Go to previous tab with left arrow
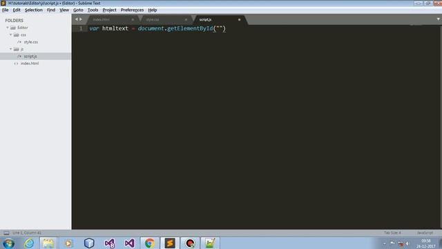Screen dimensions: 442x249 (76, 19)
